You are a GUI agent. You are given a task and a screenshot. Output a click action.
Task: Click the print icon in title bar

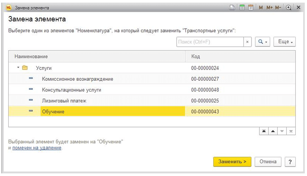(x=232, y=7)
